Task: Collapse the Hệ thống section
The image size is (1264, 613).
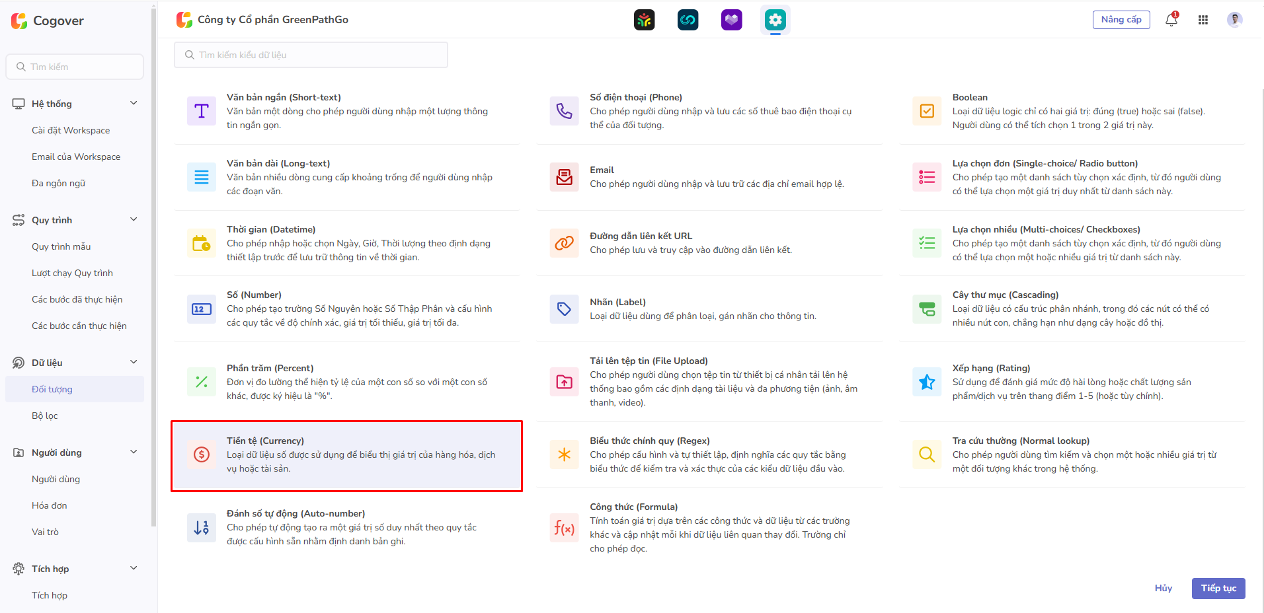Action: 134,104
